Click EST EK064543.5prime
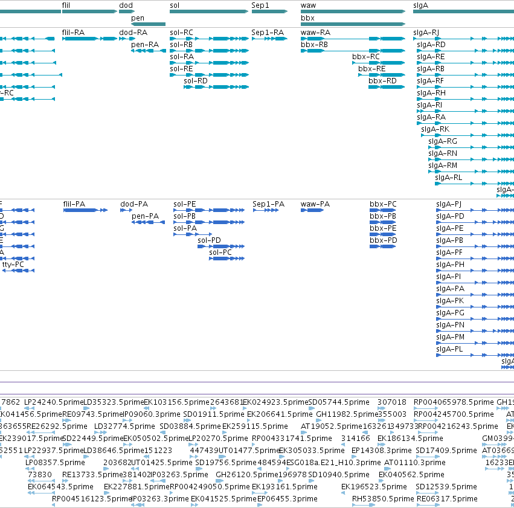The image size is (514, 508). point(41,494)
